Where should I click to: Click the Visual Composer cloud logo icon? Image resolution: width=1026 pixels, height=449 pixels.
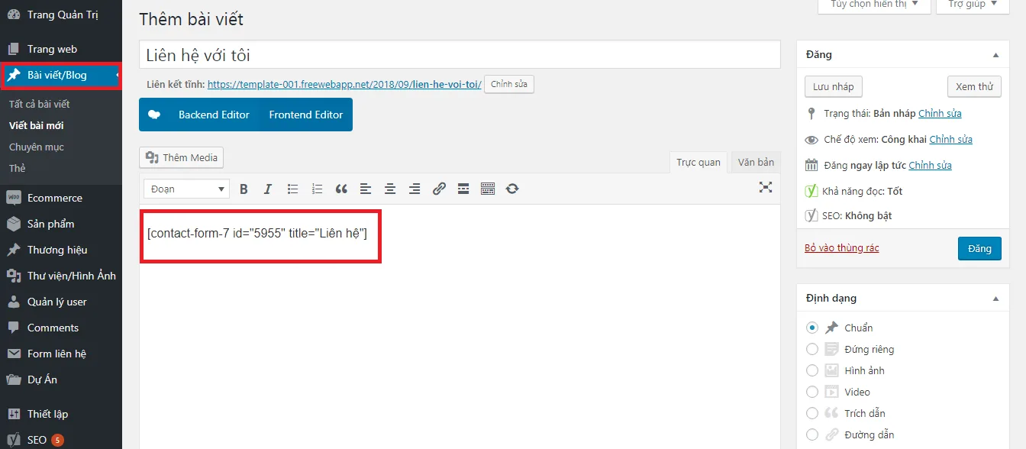pos(154,115)
